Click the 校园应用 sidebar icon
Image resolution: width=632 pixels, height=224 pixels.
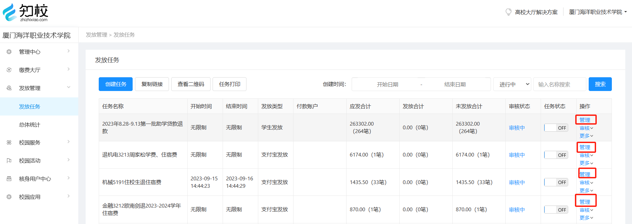(x=9, y=197)
